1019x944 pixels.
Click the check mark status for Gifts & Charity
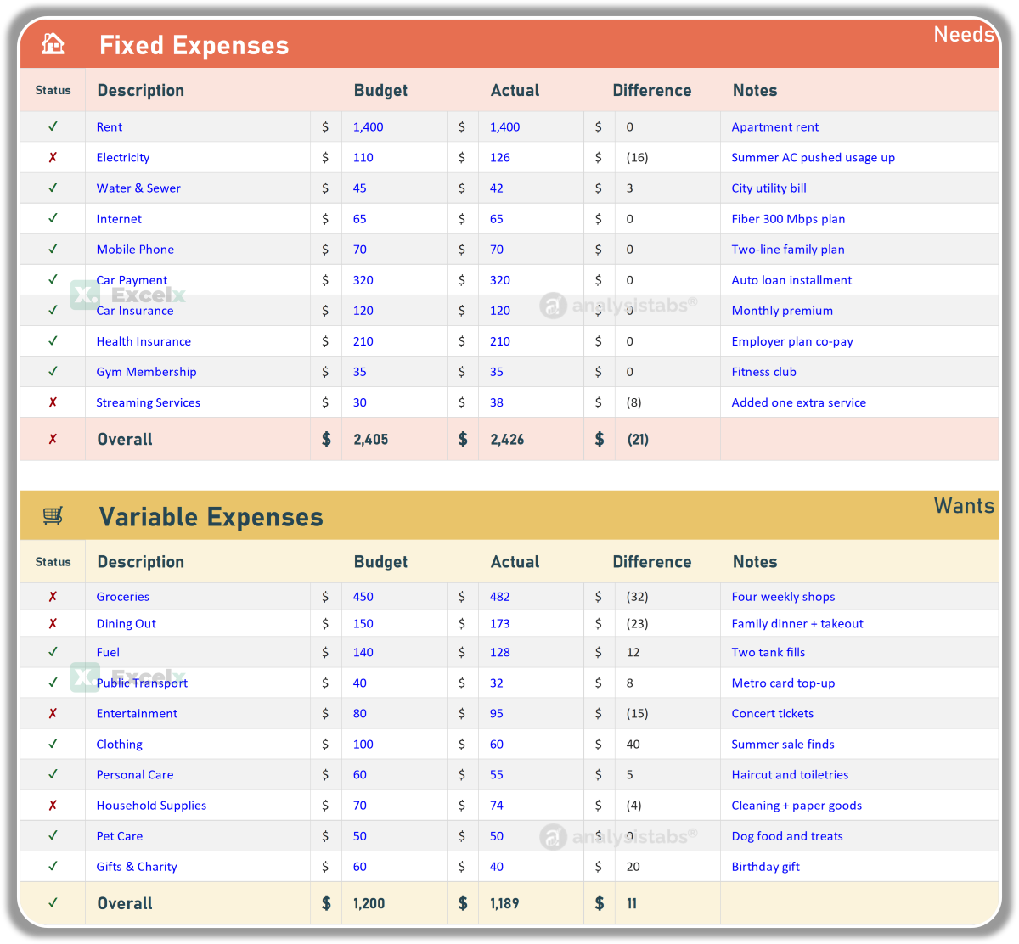tap(53, 866)
